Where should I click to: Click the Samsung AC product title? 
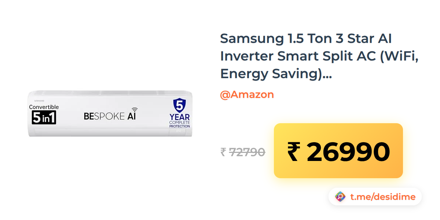pyautogui.click(x=319, y=56)
